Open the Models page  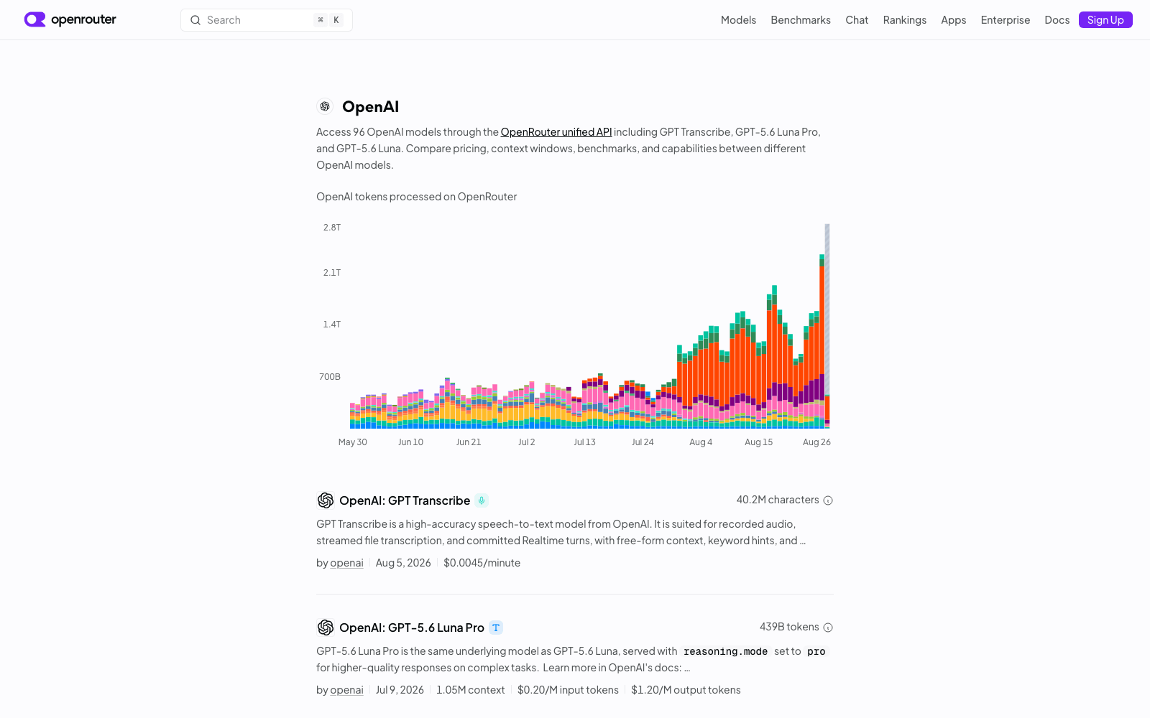[x=738, y=20]
